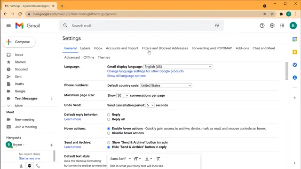Open the Starred folder
Screen dimensions: 301x169
point(20,62)
